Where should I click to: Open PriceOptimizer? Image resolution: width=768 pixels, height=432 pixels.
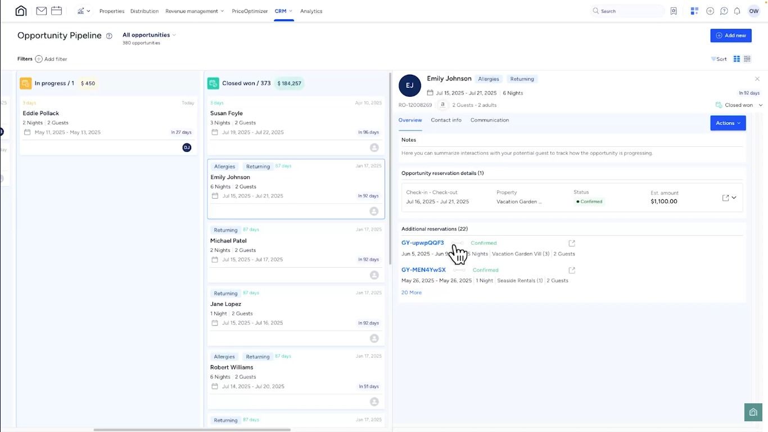(x=250, y=11)
